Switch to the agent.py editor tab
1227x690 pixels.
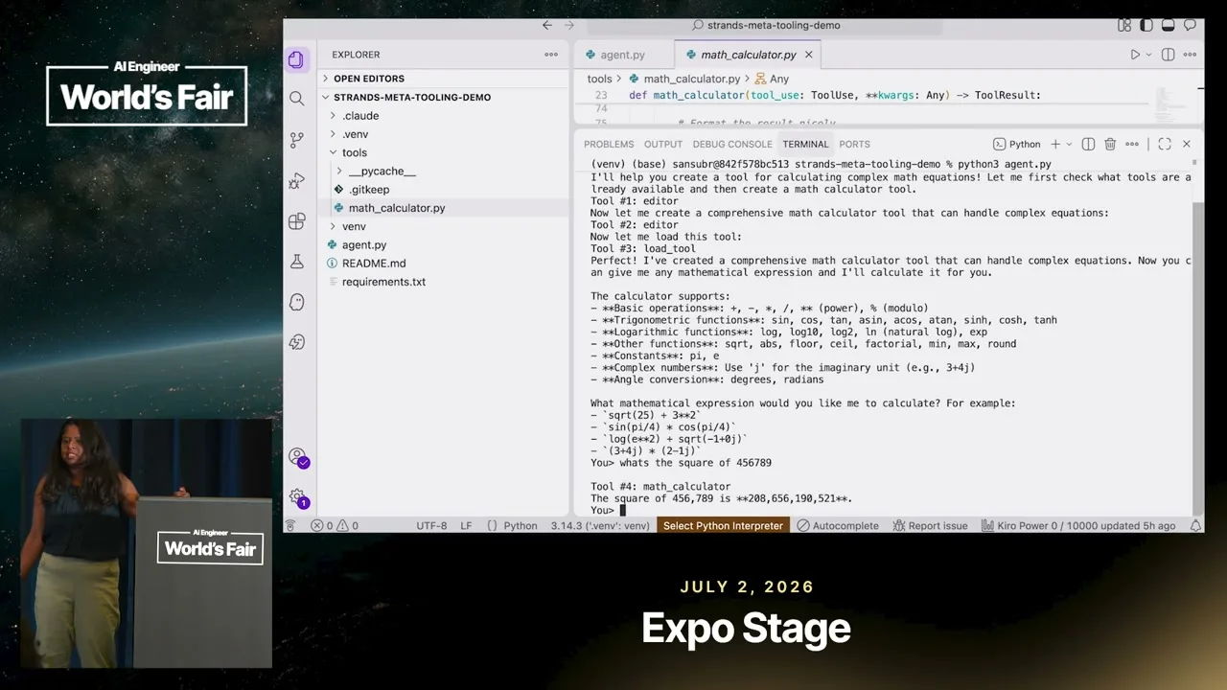(x=622, y=55)
